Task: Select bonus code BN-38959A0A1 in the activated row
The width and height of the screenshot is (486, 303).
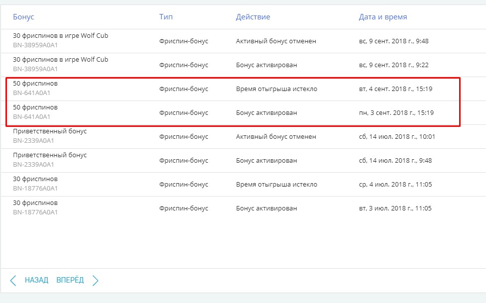Action: (x=35, y=69)
